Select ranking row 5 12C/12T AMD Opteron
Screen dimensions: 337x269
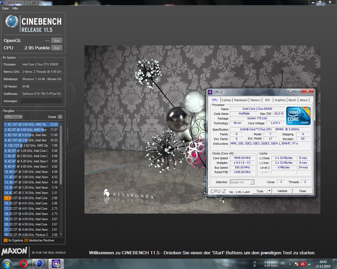tap(31, 146)
